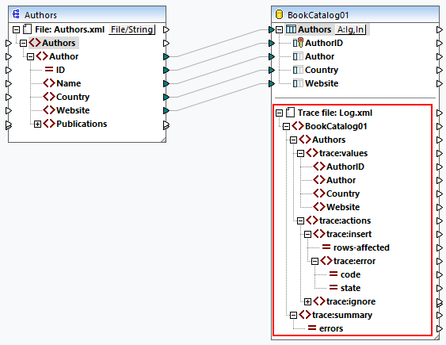Collapse the trace:summary node
Screen dimensions: 446x345
tap(293, 315)
